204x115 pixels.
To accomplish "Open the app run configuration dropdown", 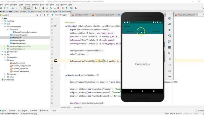I will [x=28, y=8].
